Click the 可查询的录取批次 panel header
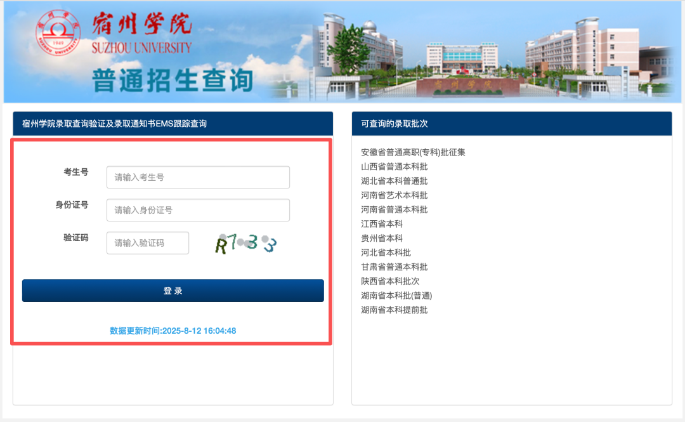This screenshot has width=685, height=422. pos(512,124)
